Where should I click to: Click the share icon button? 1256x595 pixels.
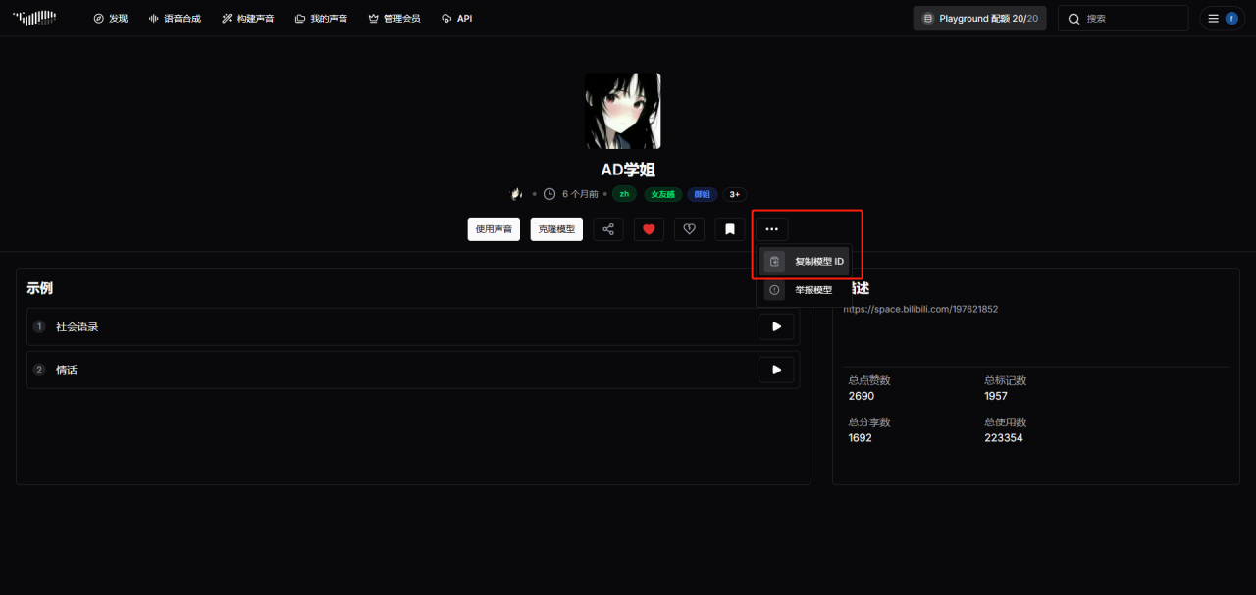point(608,229)
